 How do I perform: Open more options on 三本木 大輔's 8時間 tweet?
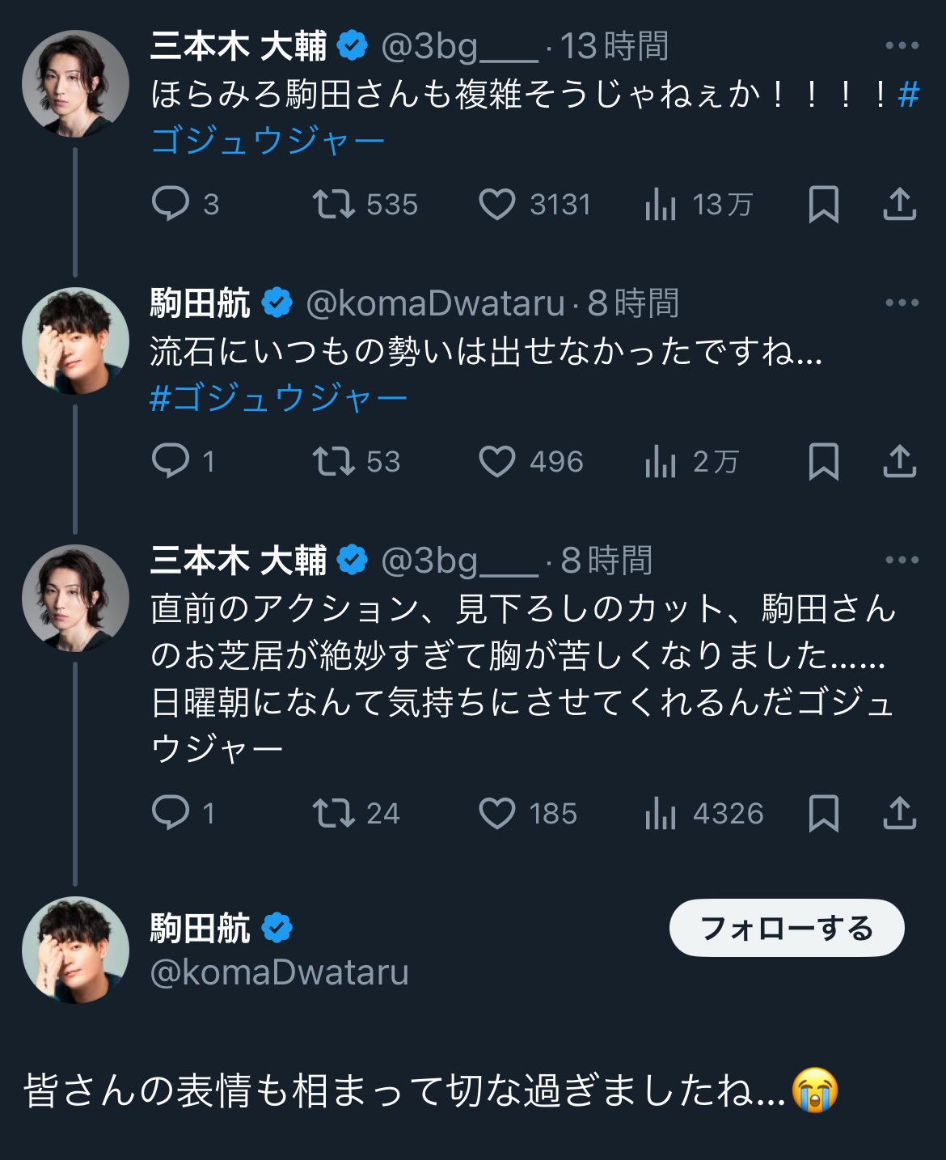[x=902, y=560]
